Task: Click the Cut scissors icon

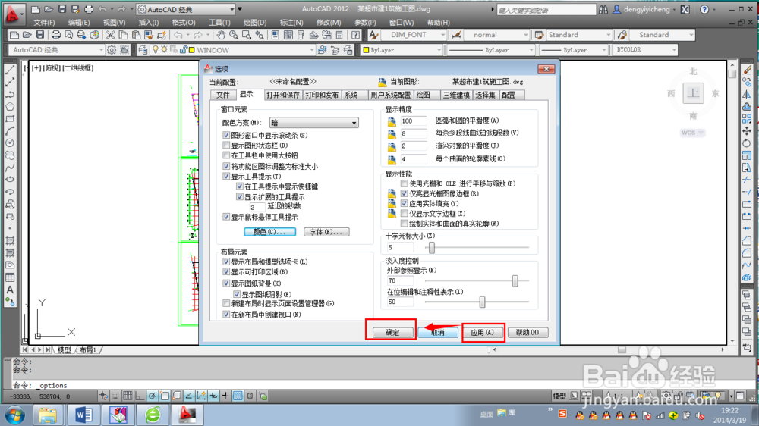Action: pyautogui.click(x=110, y=35)
